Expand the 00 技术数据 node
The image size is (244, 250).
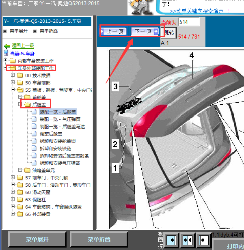point(13,75)
